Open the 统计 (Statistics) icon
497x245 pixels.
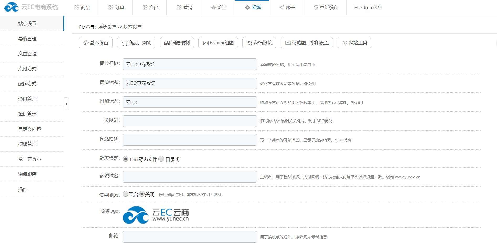point(213,8)
